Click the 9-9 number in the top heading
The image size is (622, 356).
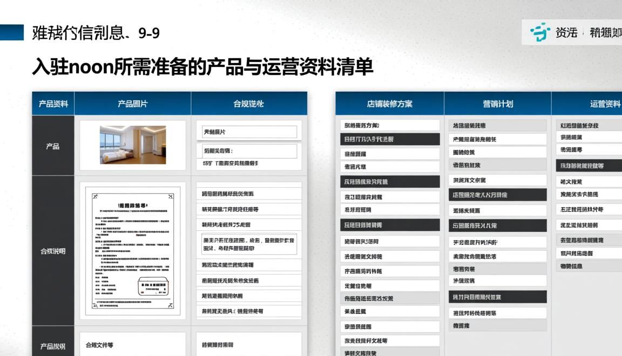pyautogui.click(x=149, y=33)
